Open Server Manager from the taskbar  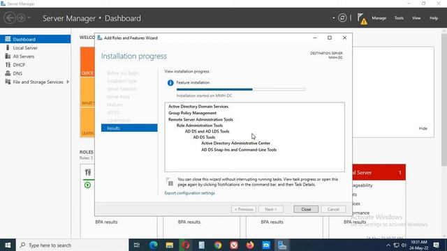click(x=282, y=245)
